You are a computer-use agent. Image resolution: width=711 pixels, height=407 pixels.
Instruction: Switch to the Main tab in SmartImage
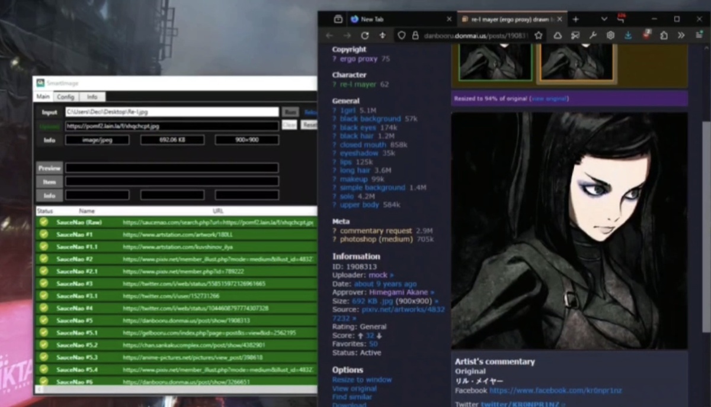43,96
